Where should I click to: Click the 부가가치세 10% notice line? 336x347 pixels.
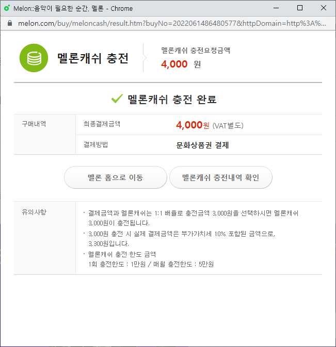coord(181,239)
